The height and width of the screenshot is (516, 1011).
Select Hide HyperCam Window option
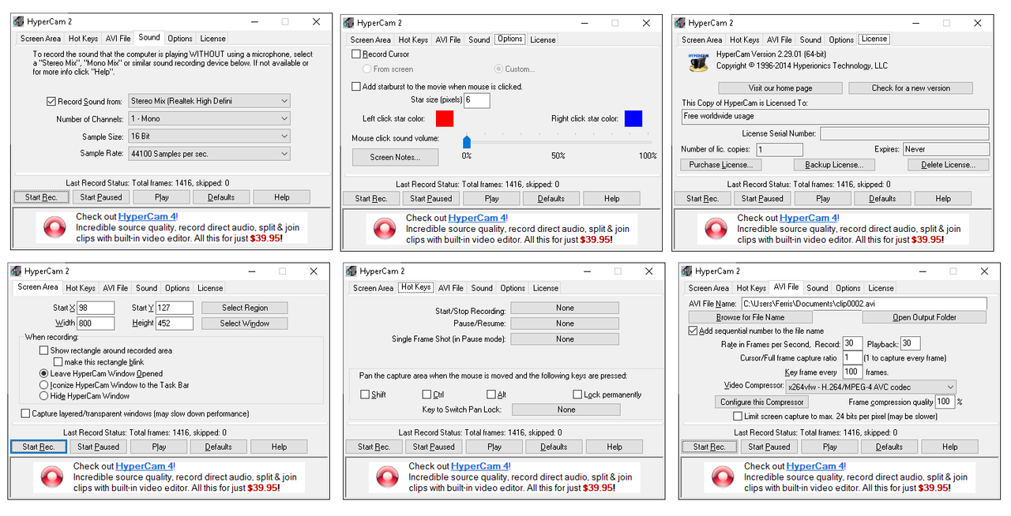44,396
